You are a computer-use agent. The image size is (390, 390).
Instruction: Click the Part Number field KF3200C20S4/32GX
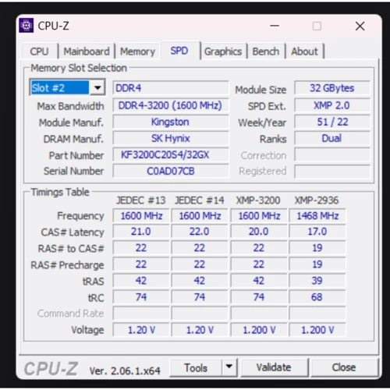point(171,154)
